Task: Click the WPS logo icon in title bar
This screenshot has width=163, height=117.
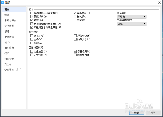Action: tap(3, 2)
